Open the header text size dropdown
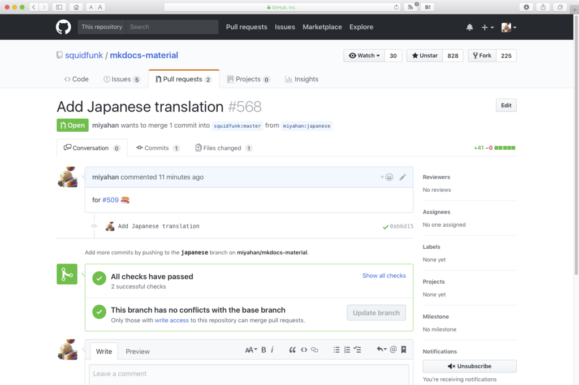This screenshot has width=579, height=385. 251,349
